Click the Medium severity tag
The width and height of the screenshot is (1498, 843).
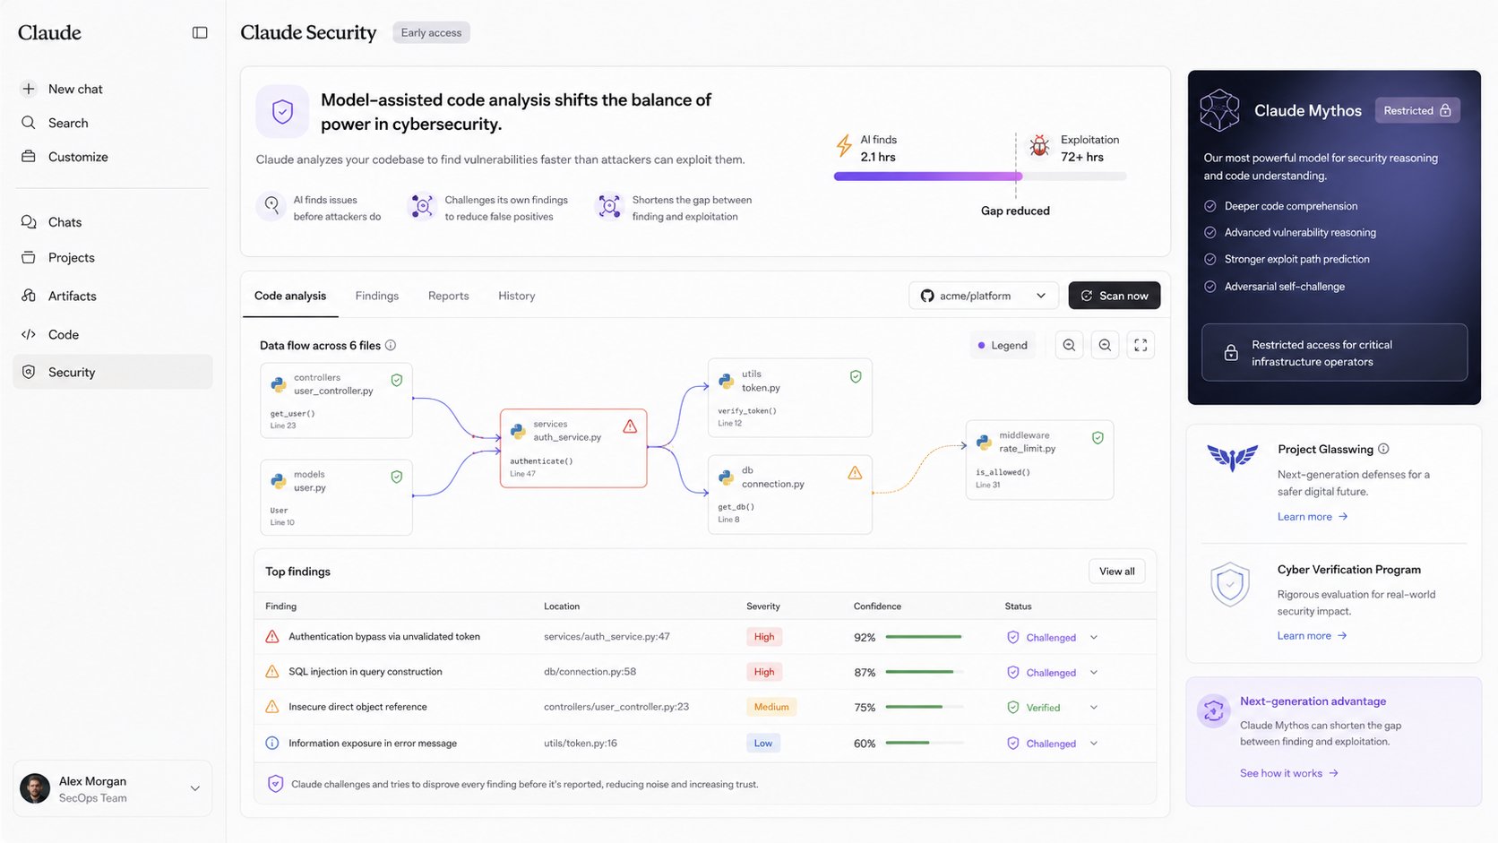click(x=771, y=707)
